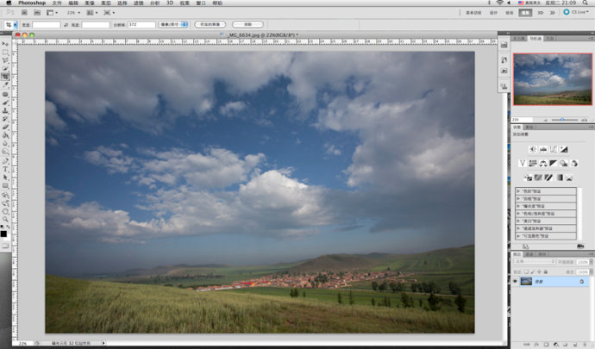Launch Bridge from the application bar
The width and height of the screenshot is (595, 349).
pyautogui.click(x=24, y=13)
